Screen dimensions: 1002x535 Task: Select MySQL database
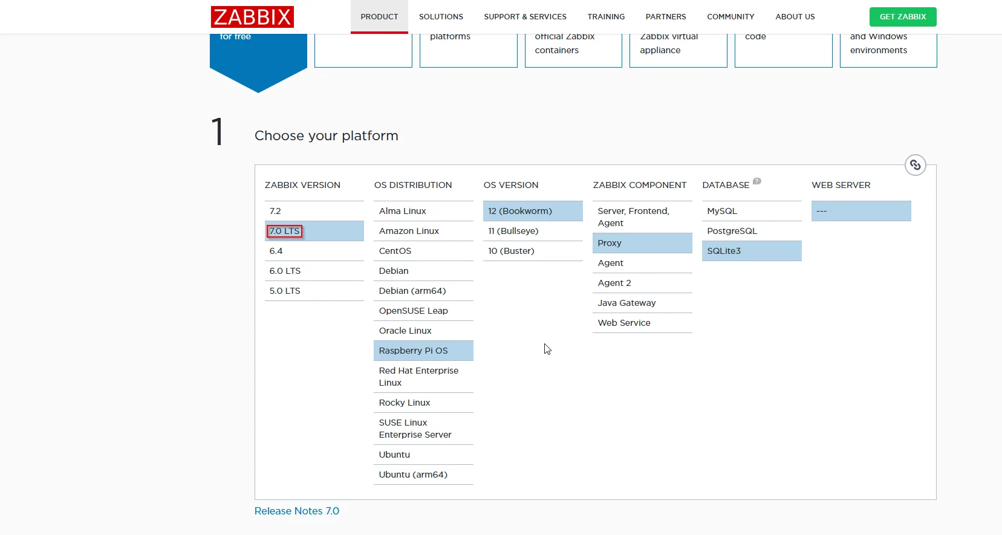pos(752,211)
